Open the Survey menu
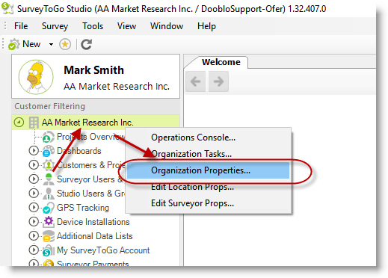 tap(55, 26)
